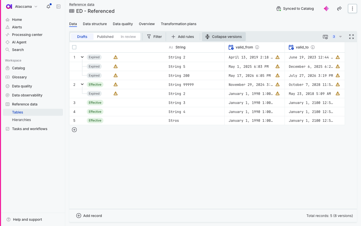
Task: Open the notifications bell
Action: tap(48, 7)
